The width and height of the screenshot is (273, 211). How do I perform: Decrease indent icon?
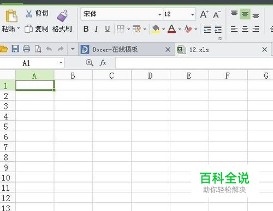click(x=207, y=29)
